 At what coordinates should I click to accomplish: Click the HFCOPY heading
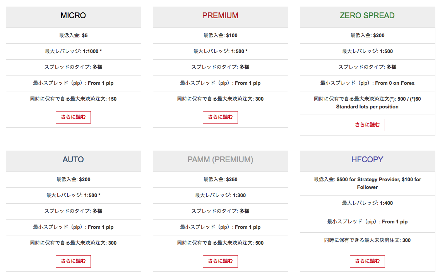click(x=367, y=160)
